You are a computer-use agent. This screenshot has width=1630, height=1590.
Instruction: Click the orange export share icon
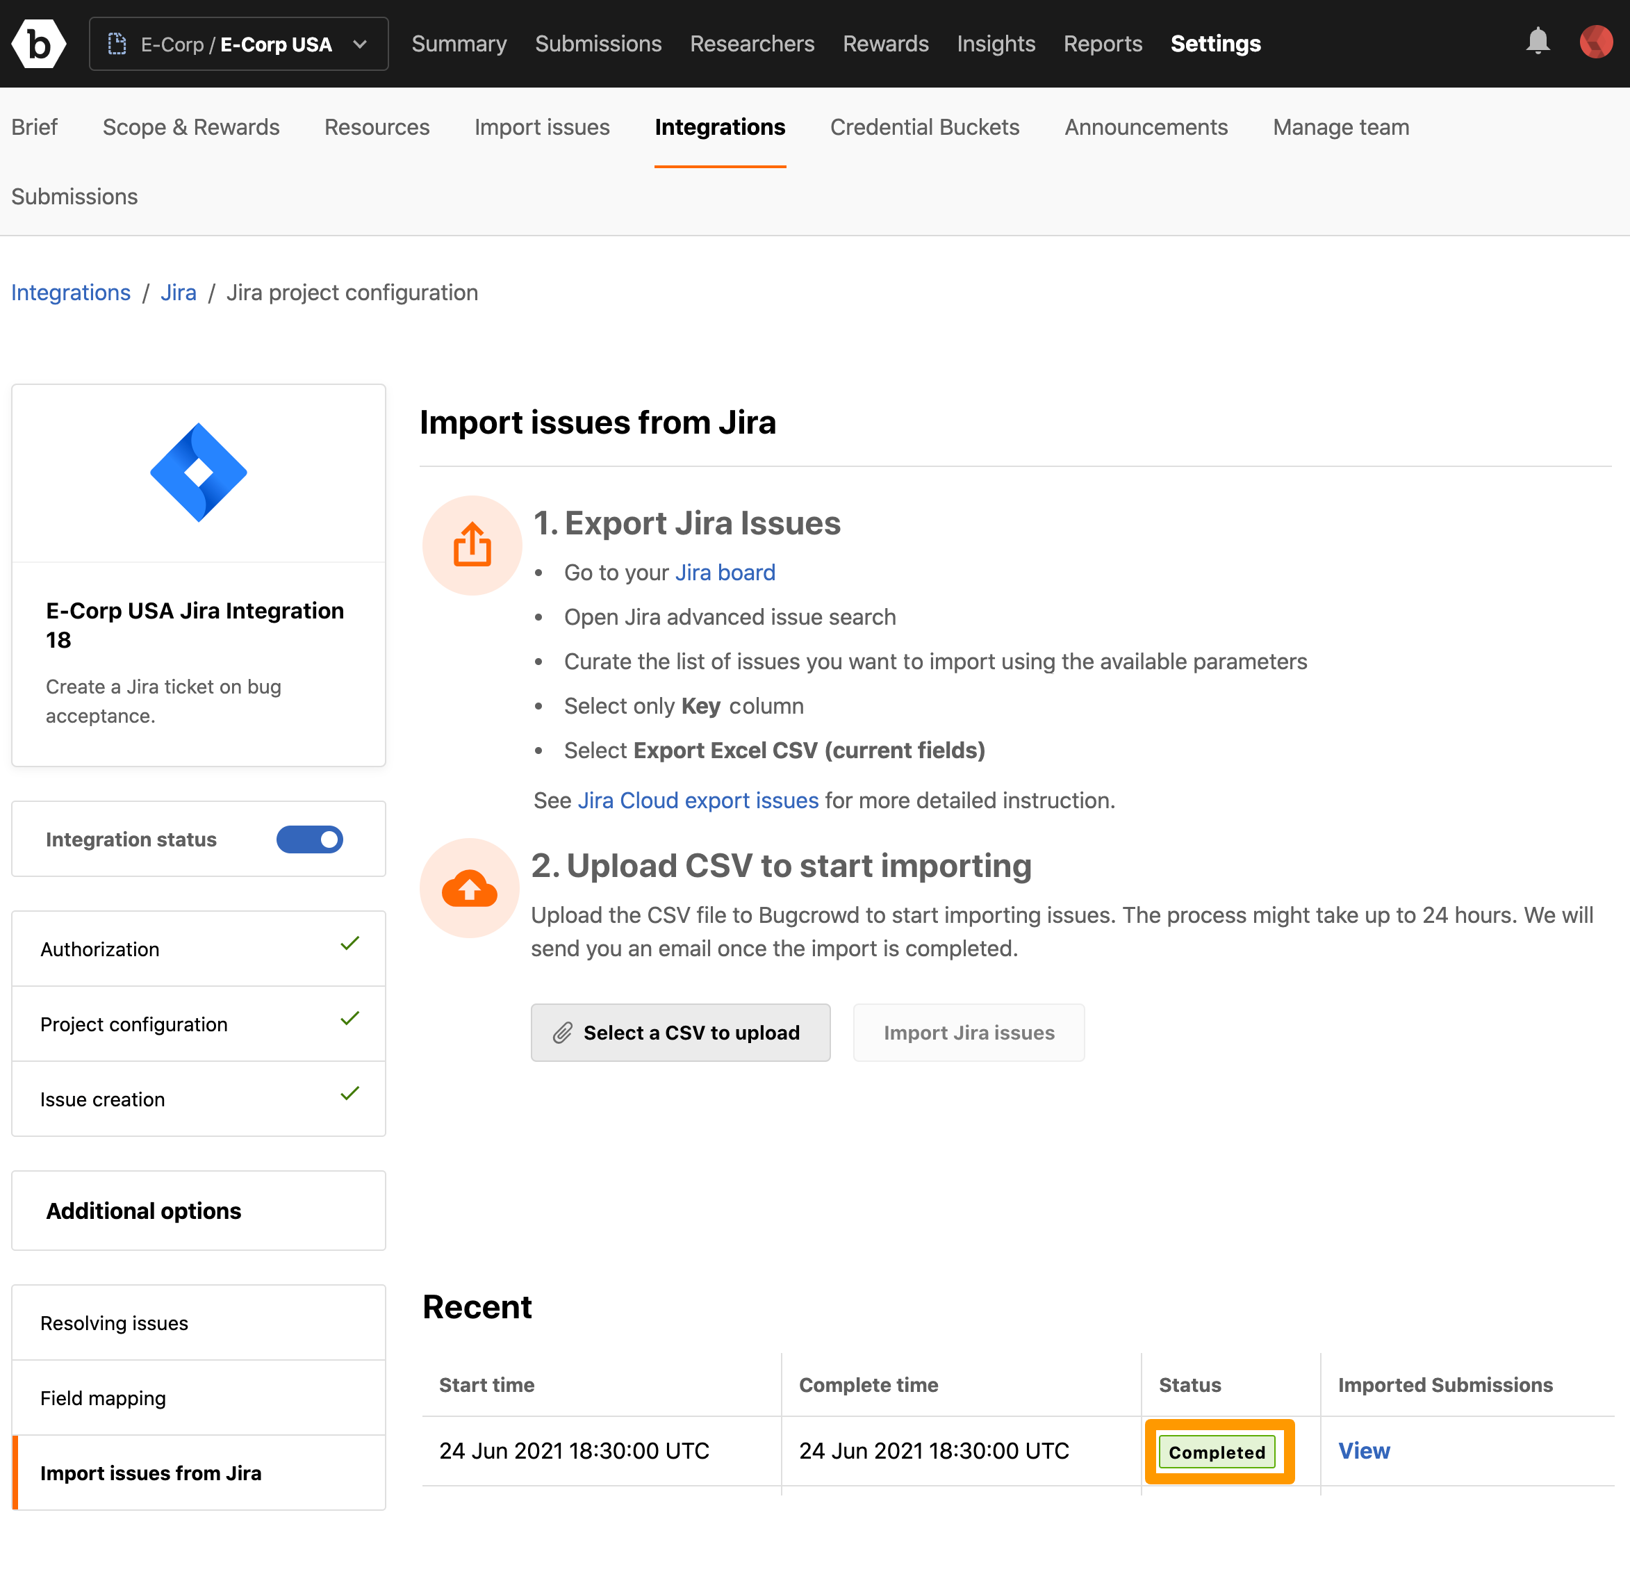(x=472, y=546)
